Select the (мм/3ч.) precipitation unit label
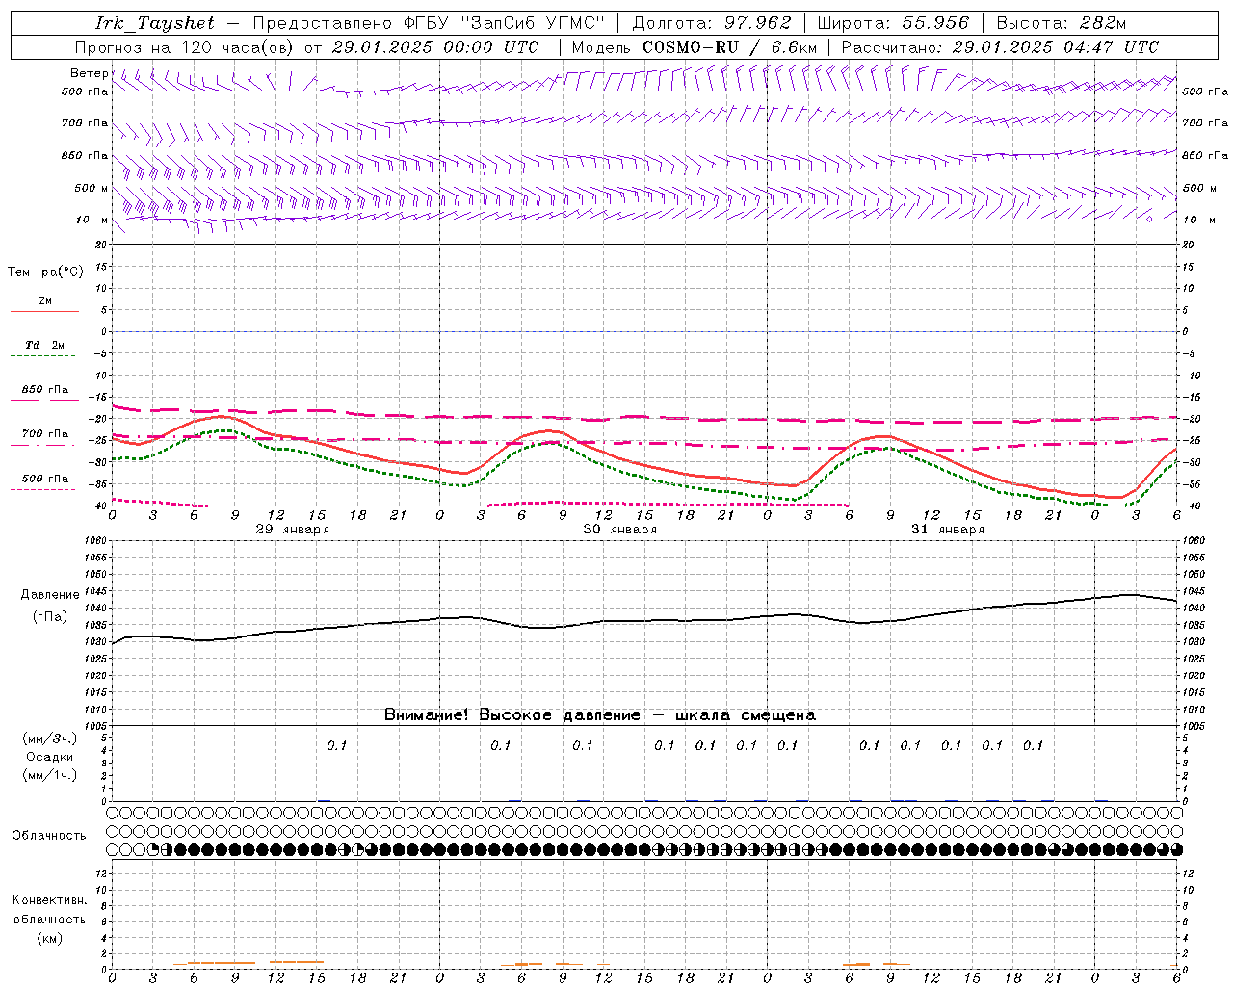 pos(50,739)
